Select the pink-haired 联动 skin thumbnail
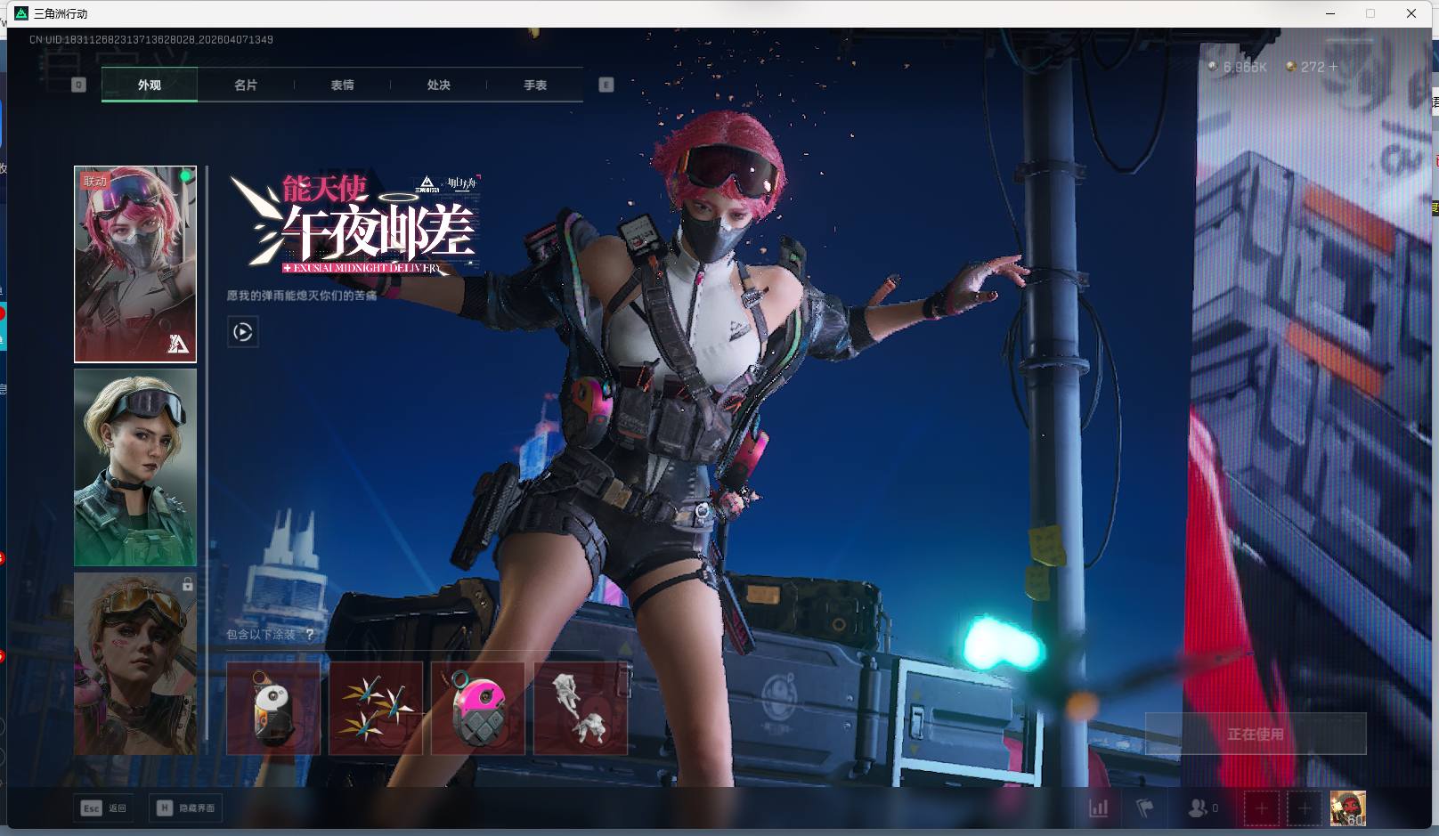Viewport: 1439px width, 836px height. tap(135, 264)
